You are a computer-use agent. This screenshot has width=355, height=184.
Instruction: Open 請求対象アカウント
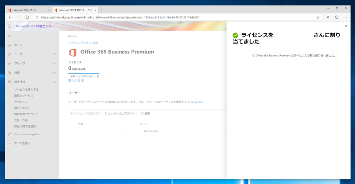(26, 114)
